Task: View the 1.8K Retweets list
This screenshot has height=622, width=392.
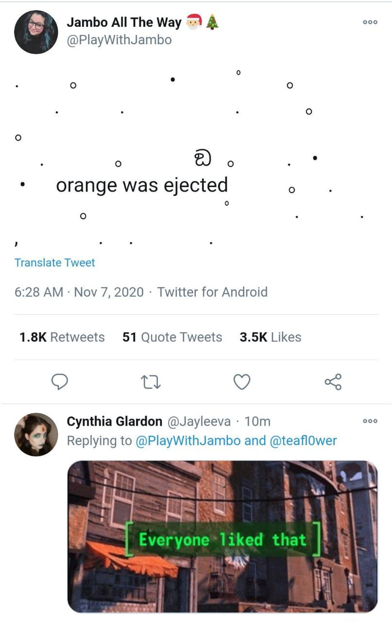Action: point(61,337)
